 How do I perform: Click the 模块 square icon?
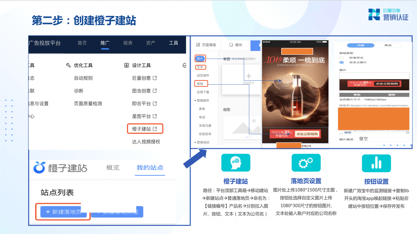pos(231,45)
